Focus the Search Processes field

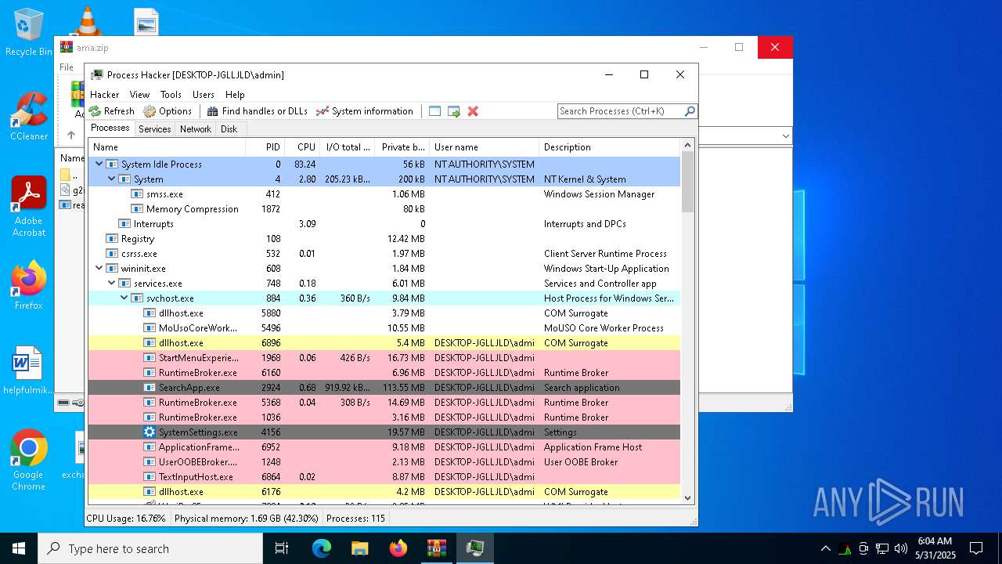(621, 111)
